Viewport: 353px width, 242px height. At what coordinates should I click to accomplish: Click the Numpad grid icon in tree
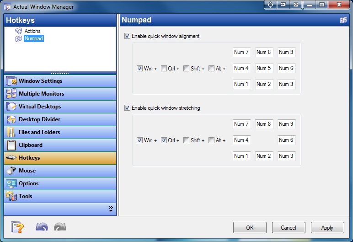18,38
